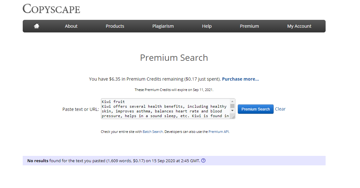
Task: Open the About menu
Action: [x=71, y=26]
